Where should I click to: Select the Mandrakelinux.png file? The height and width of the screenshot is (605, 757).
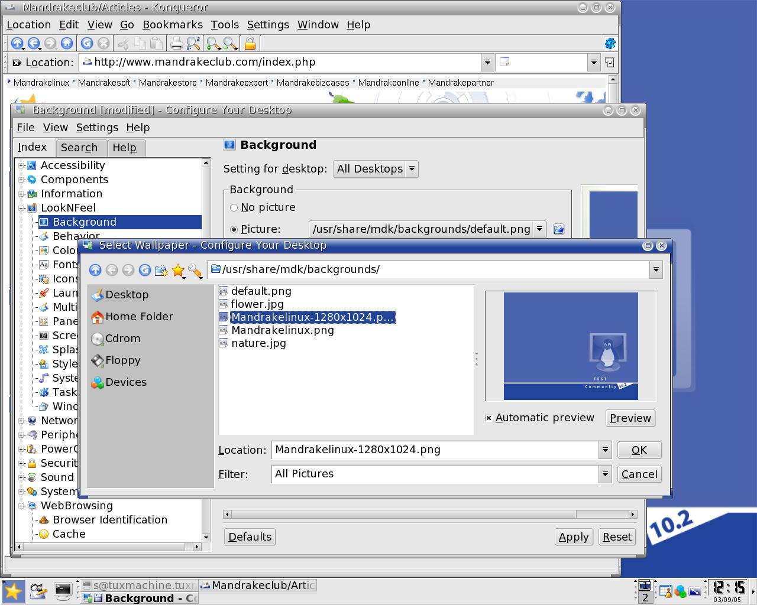pos(276,330)
